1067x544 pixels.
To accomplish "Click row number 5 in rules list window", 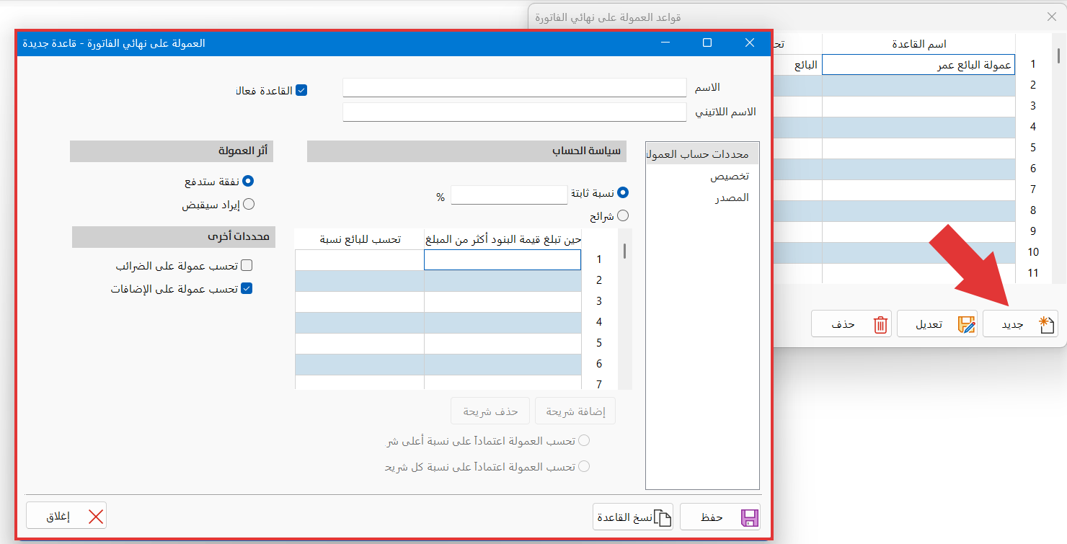I will coord(1033,148).
